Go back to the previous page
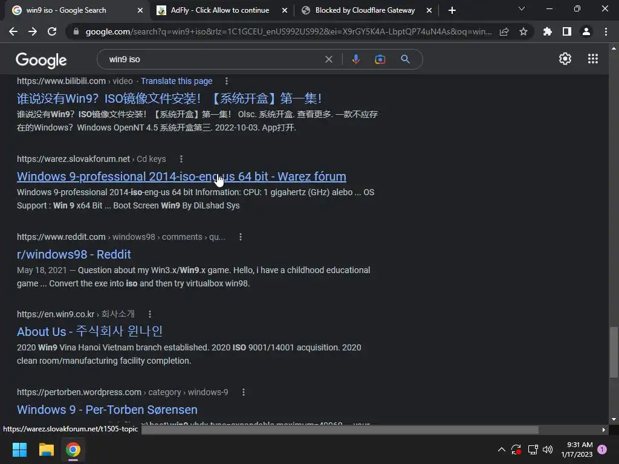Viewport: 619px width, 464px height. point(13,31)
